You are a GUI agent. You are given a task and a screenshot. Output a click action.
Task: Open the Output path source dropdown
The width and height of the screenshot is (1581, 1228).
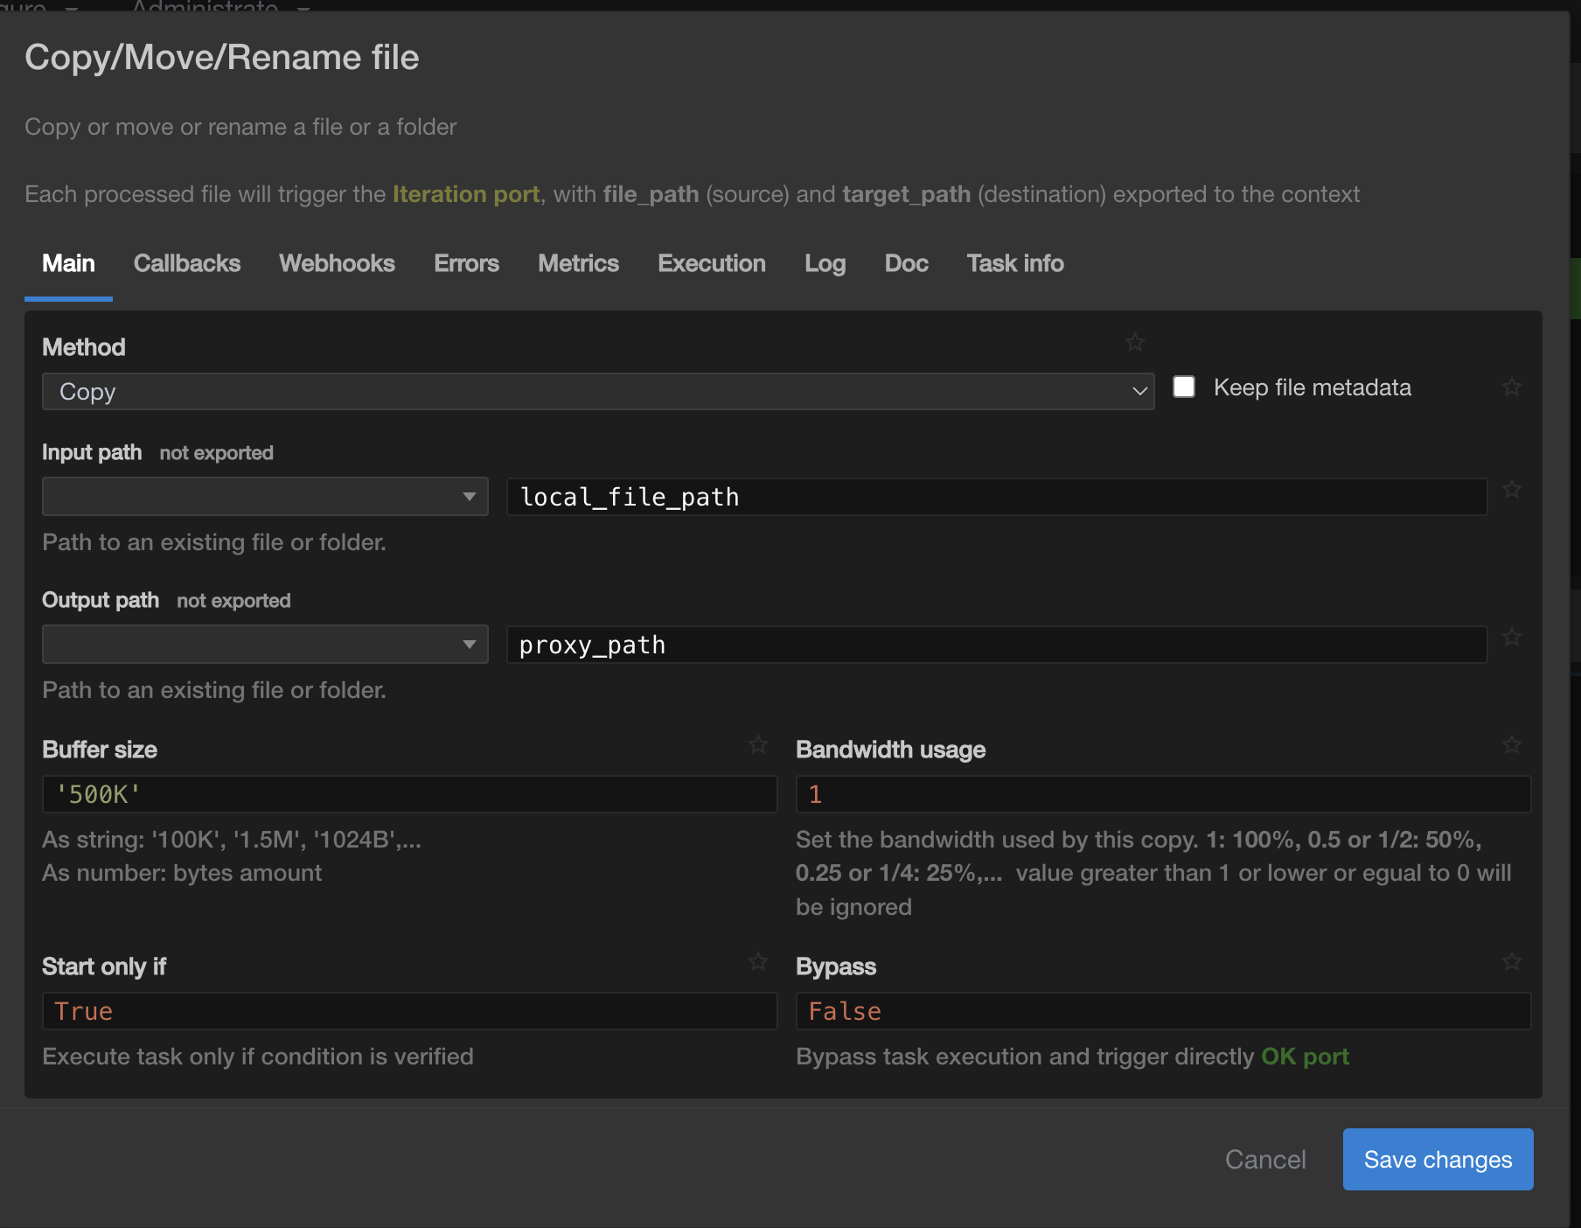[x=265, y=645]
